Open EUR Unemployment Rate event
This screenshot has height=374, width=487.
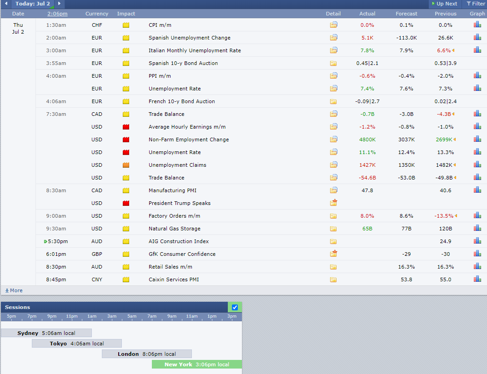click(x=175, y=89)
